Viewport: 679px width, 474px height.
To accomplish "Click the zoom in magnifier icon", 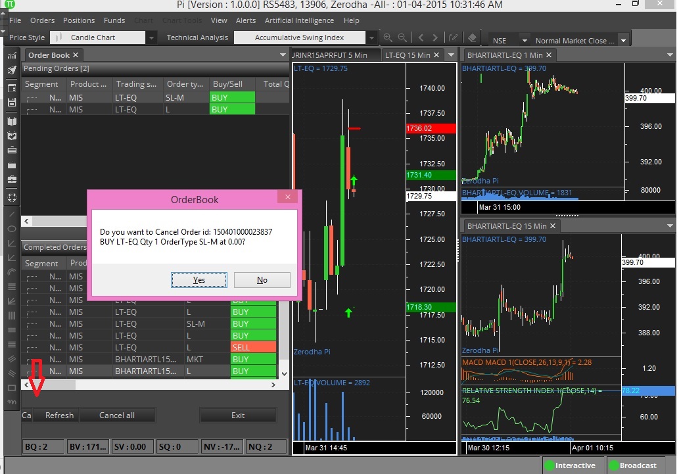I will coord(388,37).
